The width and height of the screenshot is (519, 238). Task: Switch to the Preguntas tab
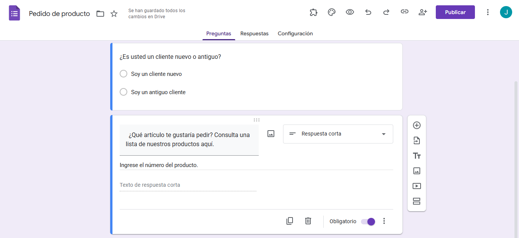click(x=218, y=33)
